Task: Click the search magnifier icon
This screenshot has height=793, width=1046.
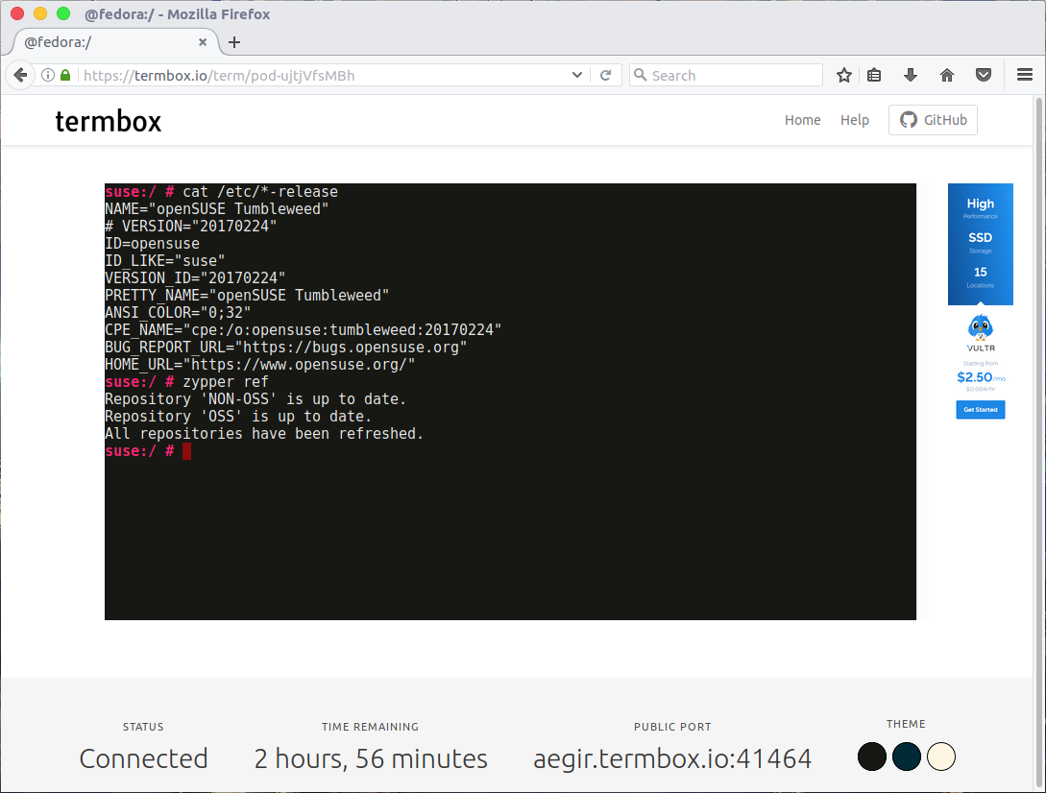Action: point(640,75)
